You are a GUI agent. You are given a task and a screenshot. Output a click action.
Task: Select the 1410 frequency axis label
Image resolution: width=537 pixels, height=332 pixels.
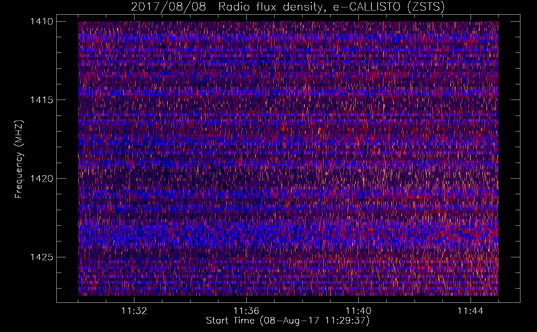[41, 22]
